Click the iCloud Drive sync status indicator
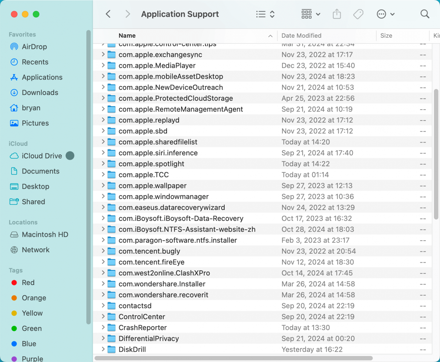 point(70,156)
